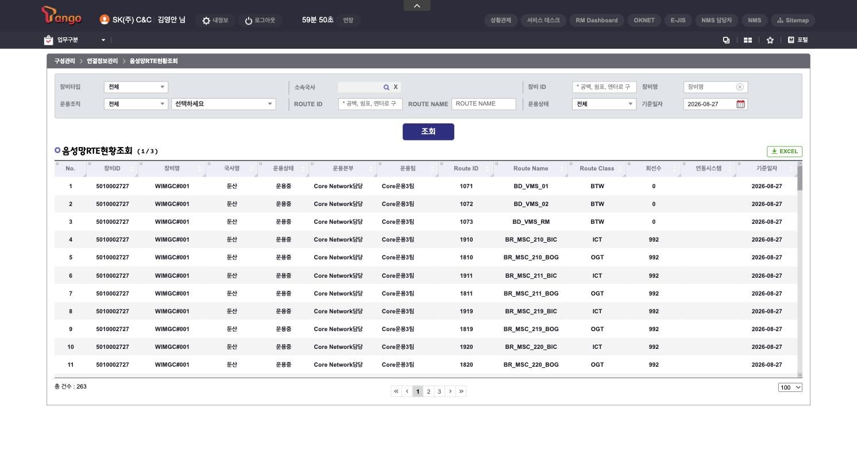The image size is (857, 466).
Task: Change rows-per-page 100 dropdown
Action: click(x=790, y=387)
